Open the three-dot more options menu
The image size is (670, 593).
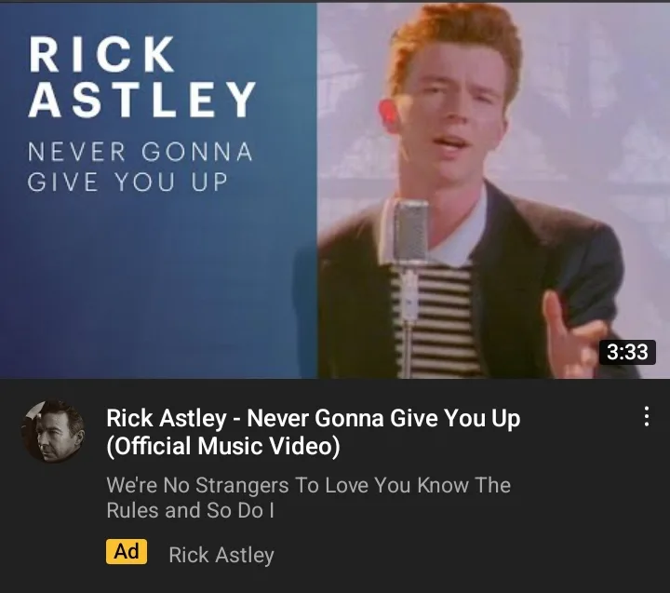point(647,416)
